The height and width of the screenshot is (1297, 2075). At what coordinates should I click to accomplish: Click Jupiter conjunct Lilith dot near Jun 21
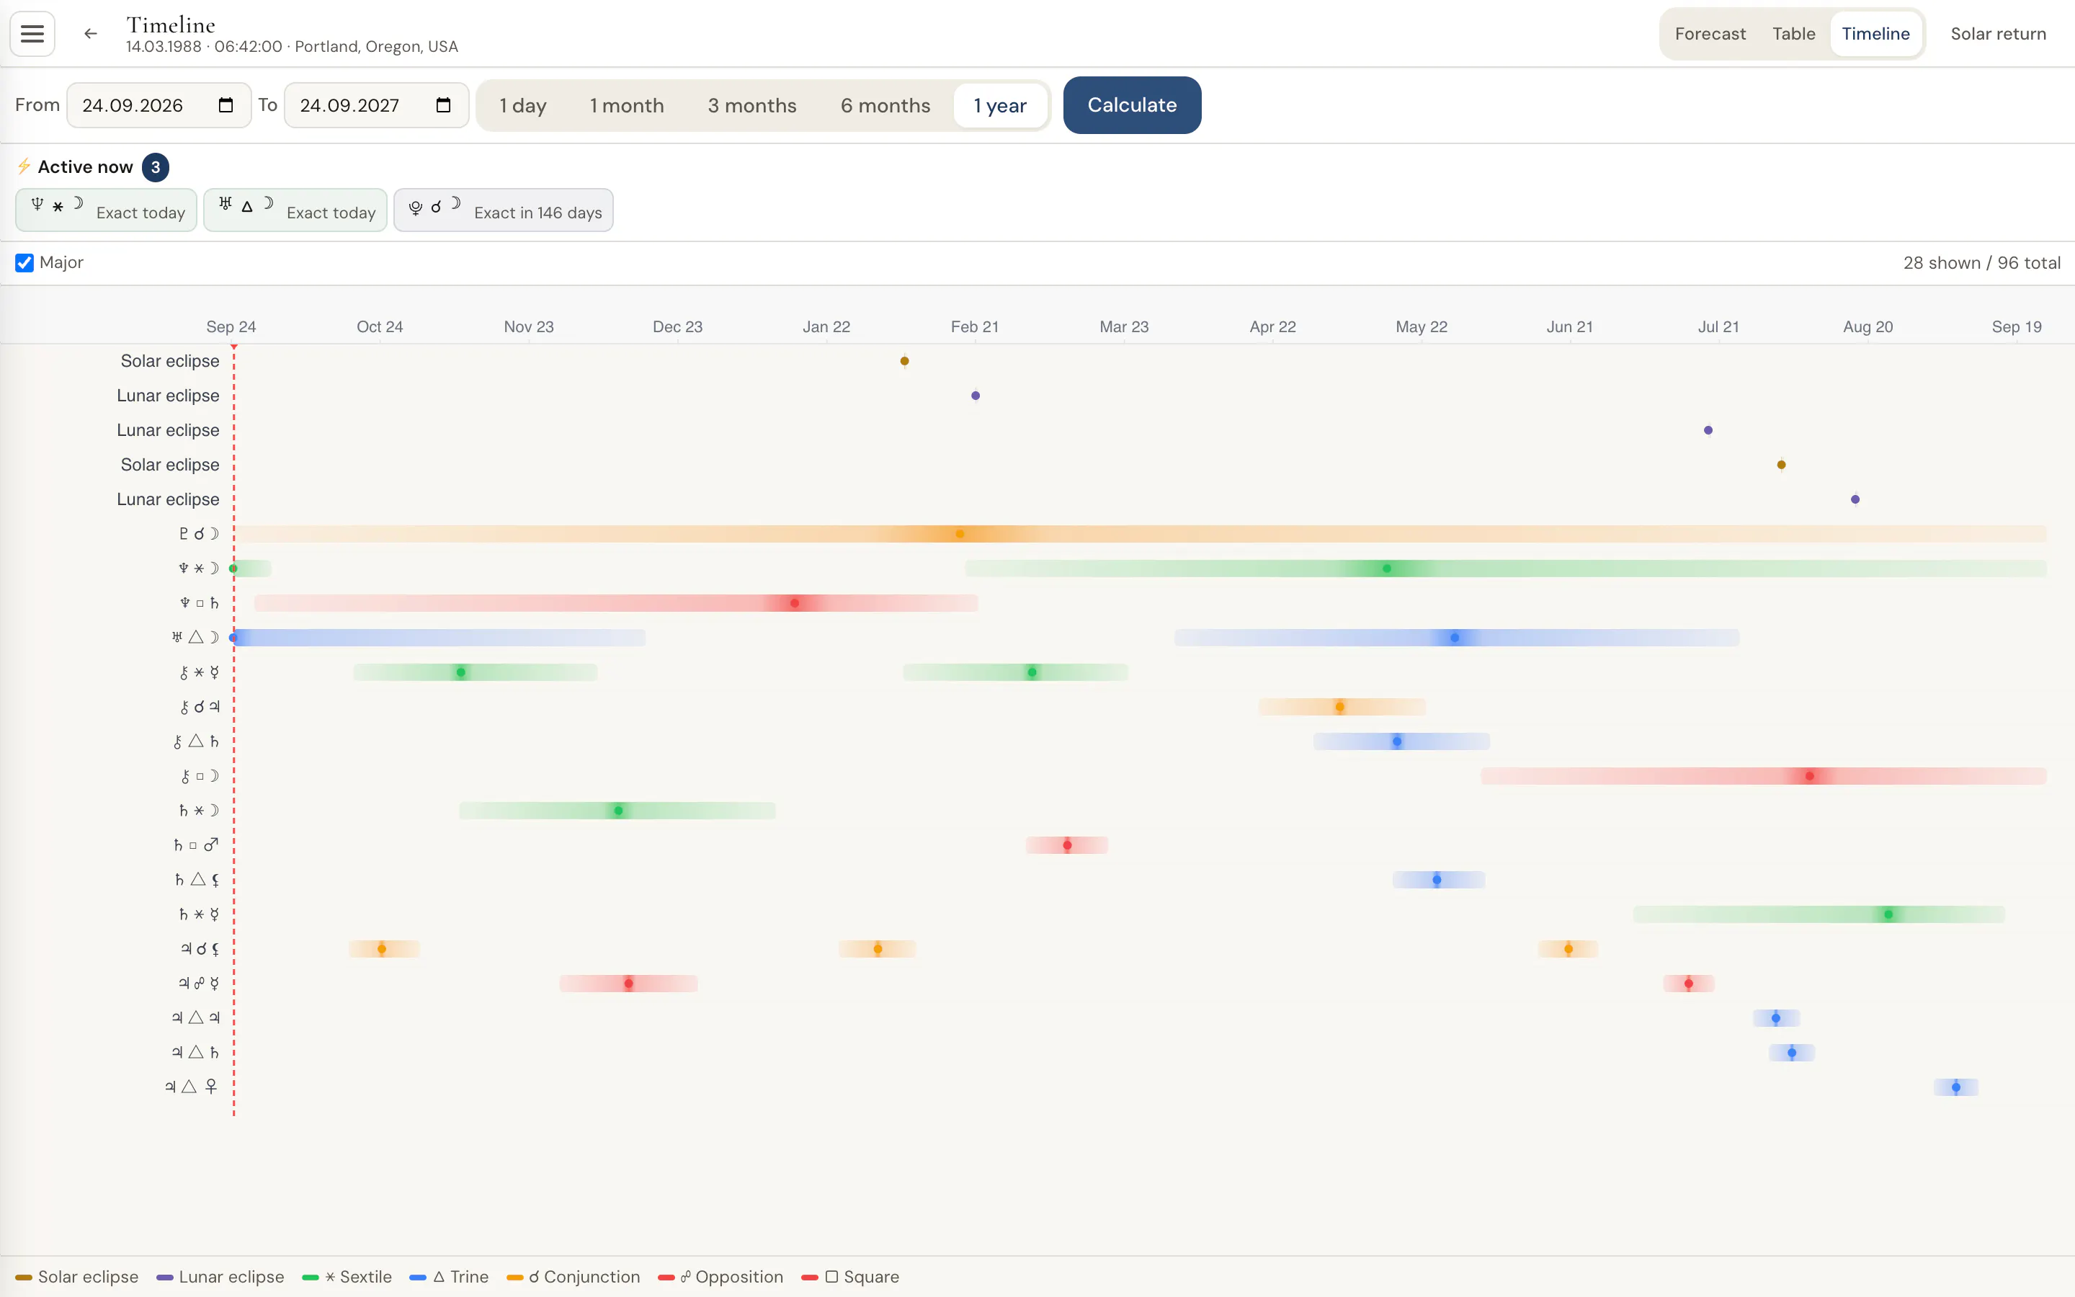point(1568,949)
